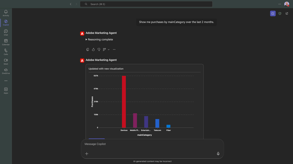
Task: Copy the agent response
Action: [88, 49]
